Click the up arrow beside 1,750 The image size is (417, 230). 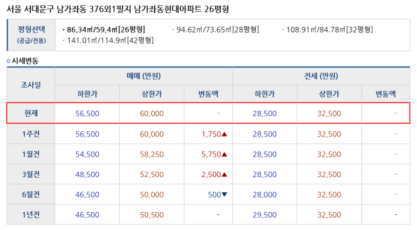tap(224, 134)
